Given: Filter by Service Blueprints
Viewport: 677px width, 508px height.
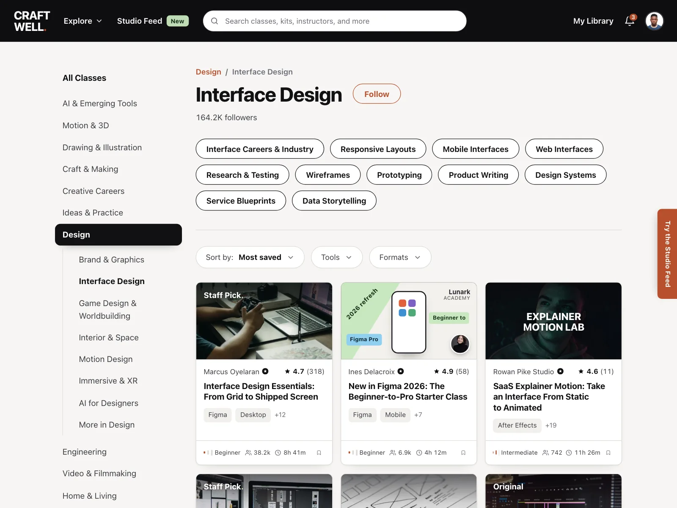Looking at the screenshot, I should pos(241,201).
